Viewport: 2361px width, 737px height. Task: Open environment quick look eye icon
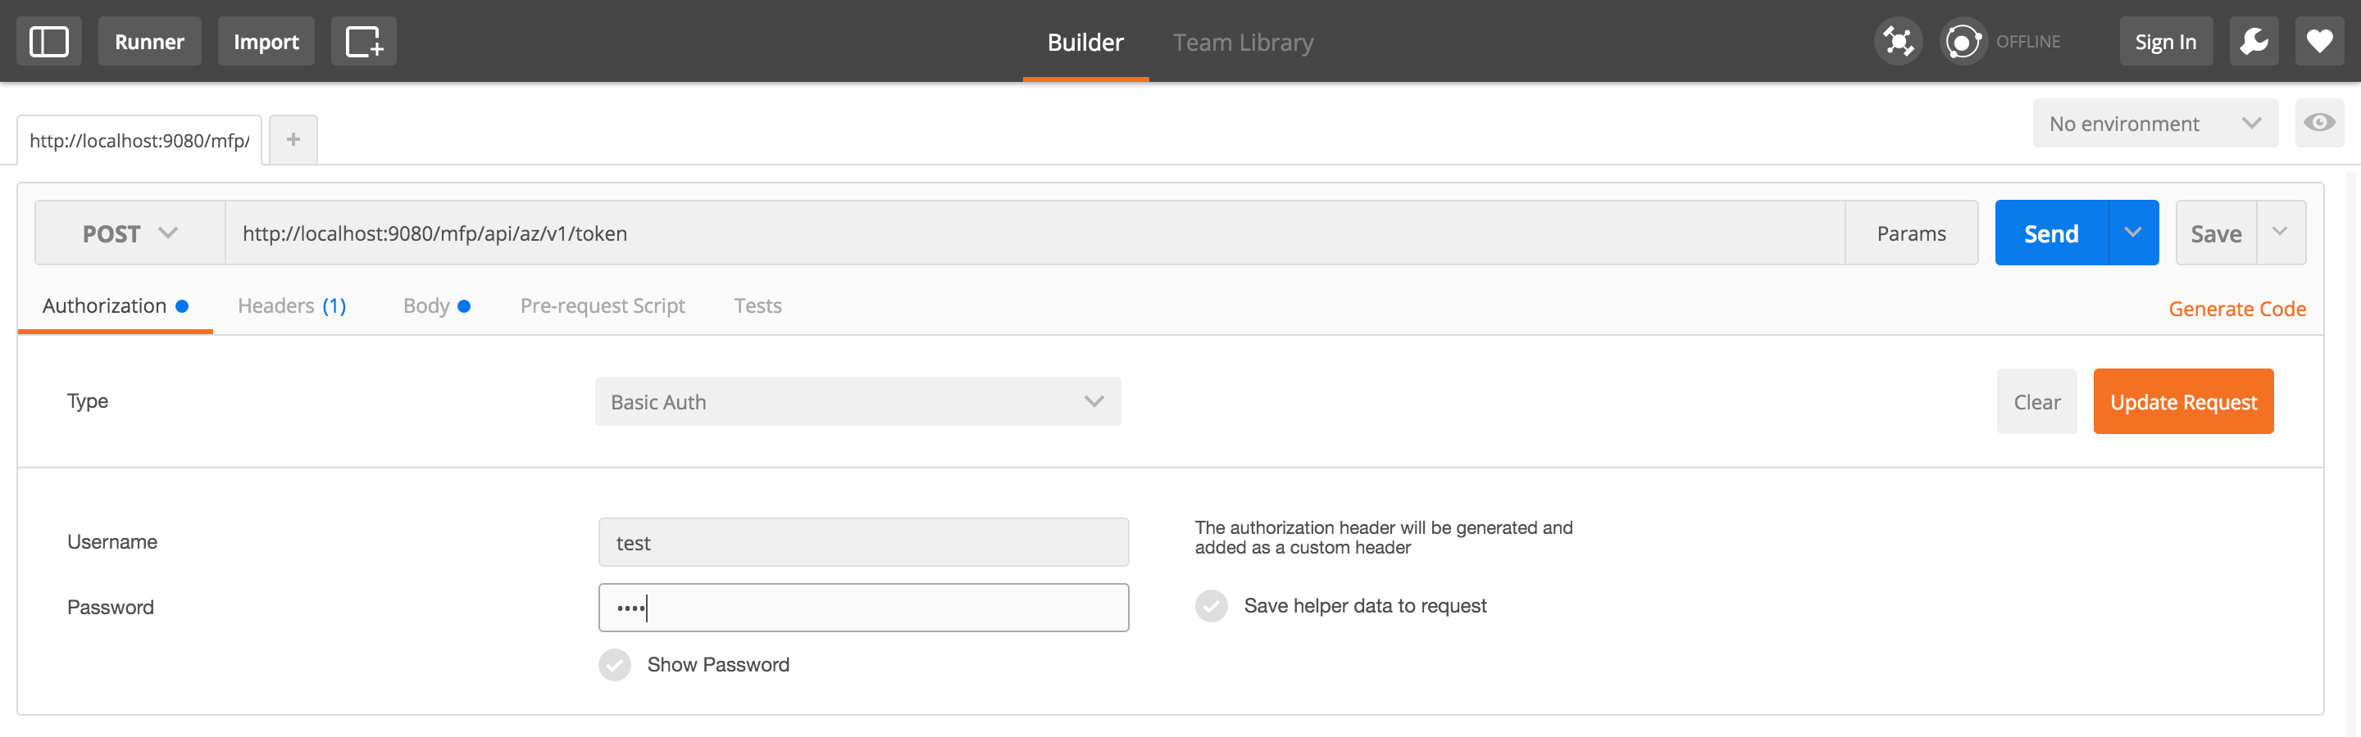(2319, 123)
